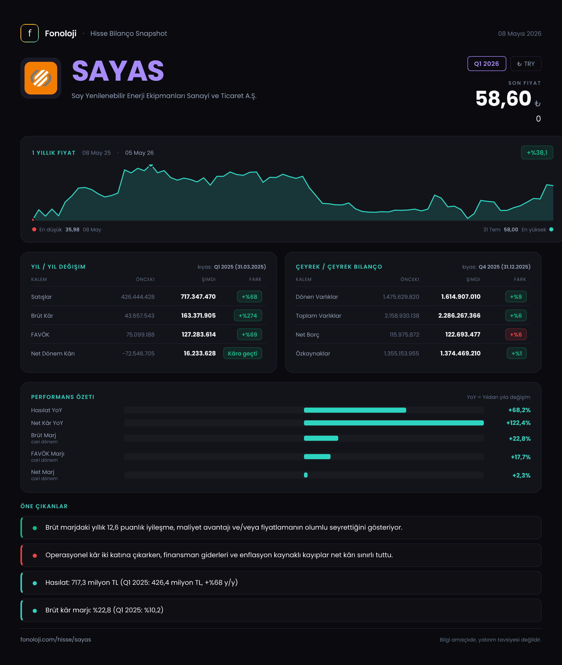Click the SAYAS ticker title
The image size is (562, 665).
[118, 71]
